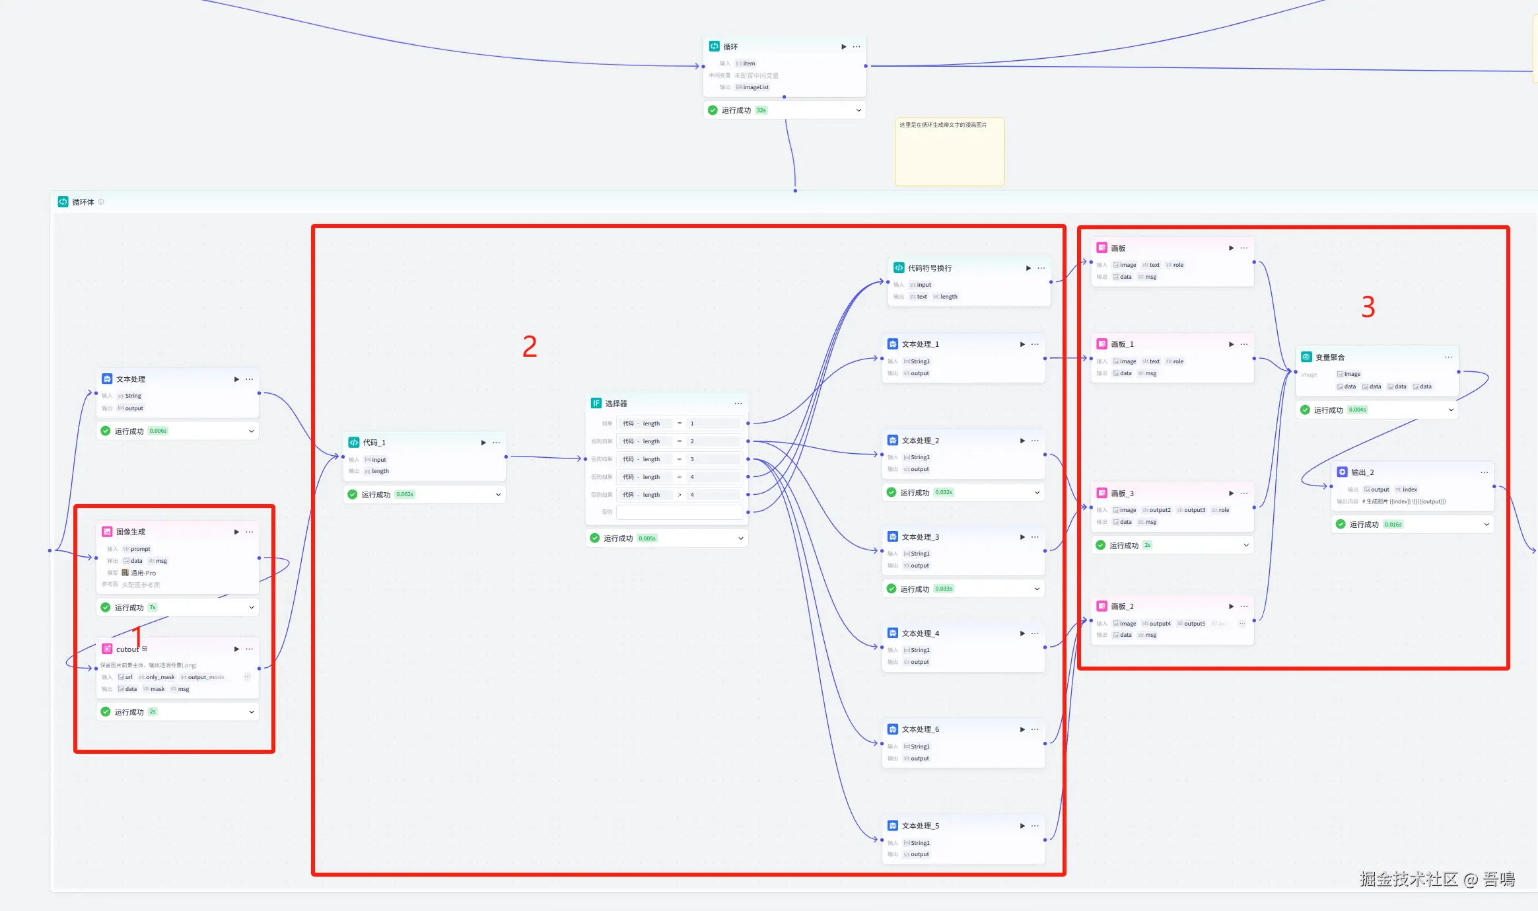
Task: Click the empty else field in 选择器
Action: 679,512
